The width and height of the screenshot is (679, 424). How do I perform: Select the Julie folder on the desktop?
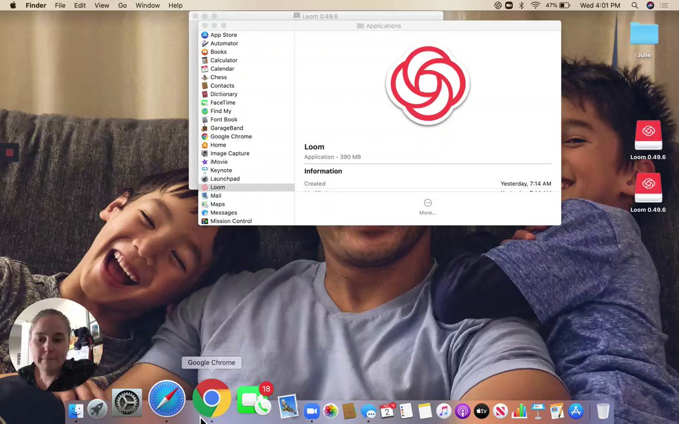click(644, 39)
